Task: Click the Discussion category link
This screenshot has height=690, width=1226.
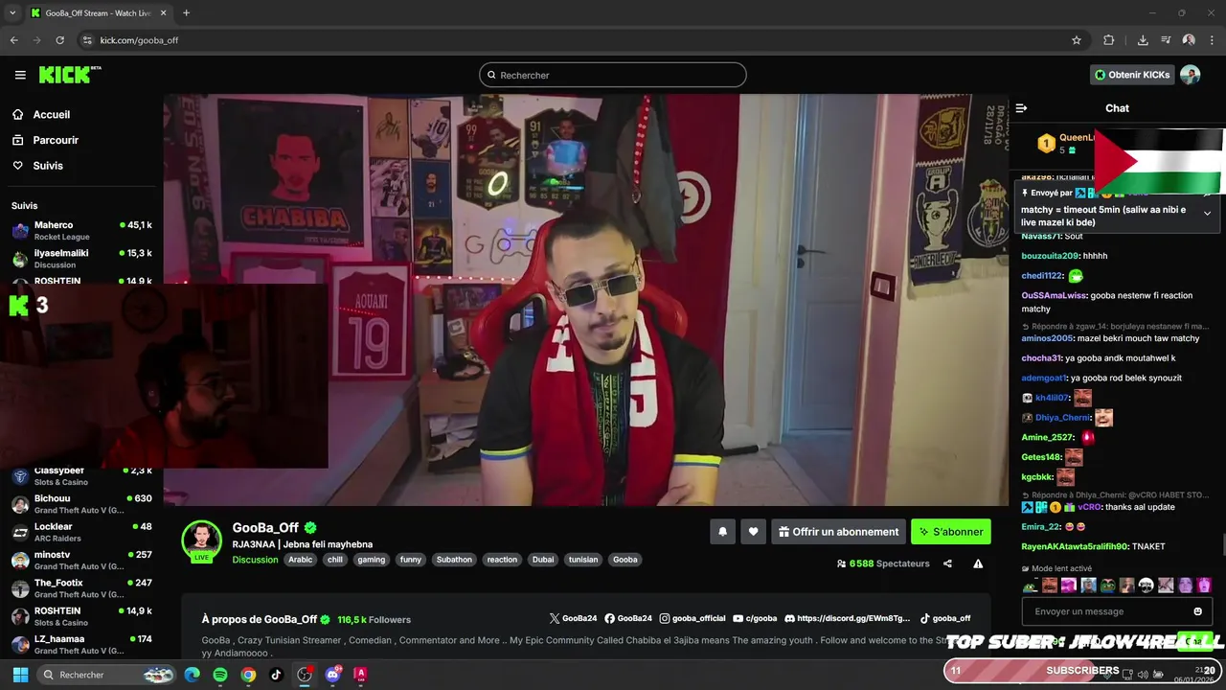Action: (x=255, y=560)
